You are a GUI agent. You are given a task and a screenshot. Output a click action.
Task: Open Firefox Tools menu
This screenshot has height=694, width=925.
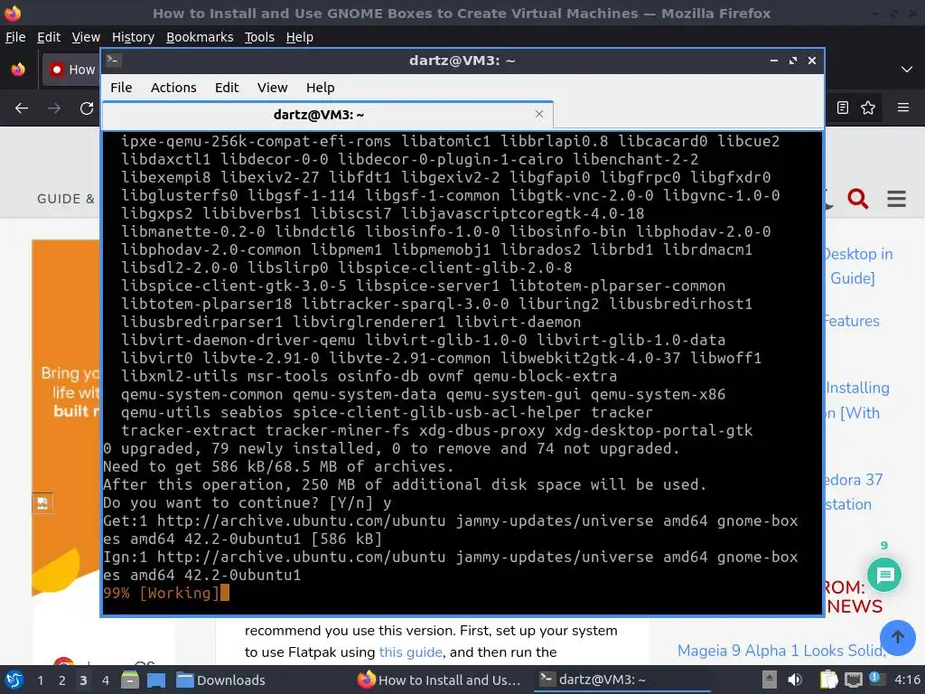[x=259, y=37]
